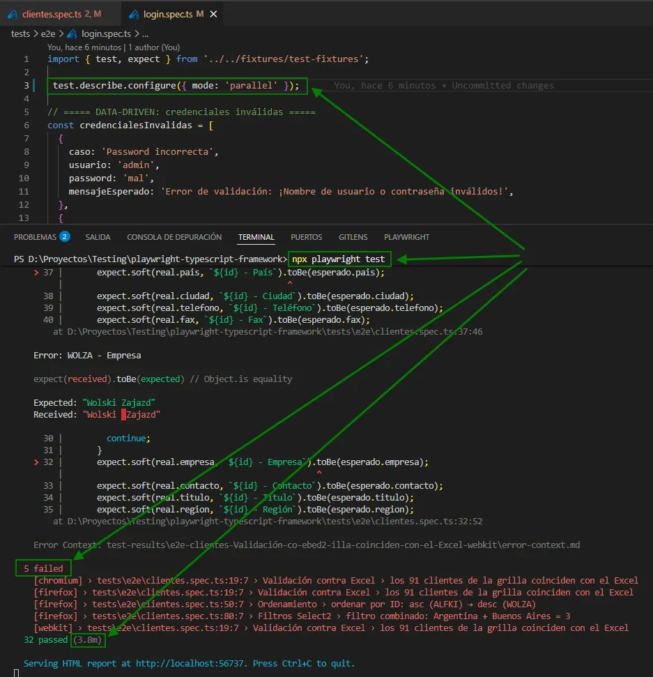Click the PROBLEMAS count badge showing 2

(x=65, y=236)
